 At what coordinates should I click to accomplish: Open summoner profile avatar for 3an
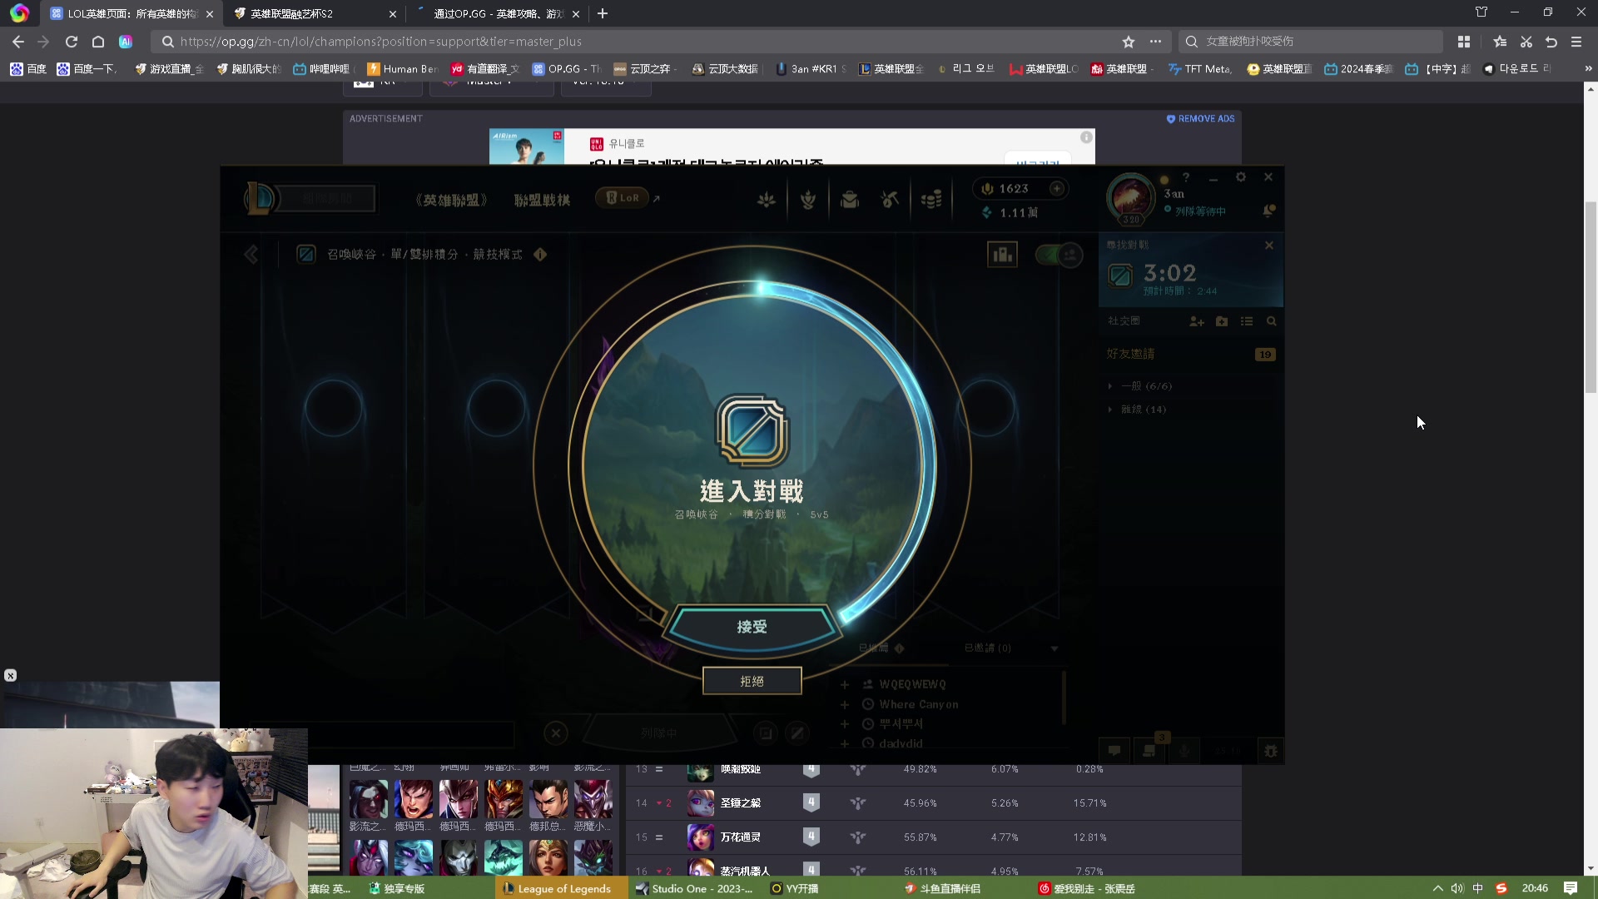click(x=1130, y=199)
